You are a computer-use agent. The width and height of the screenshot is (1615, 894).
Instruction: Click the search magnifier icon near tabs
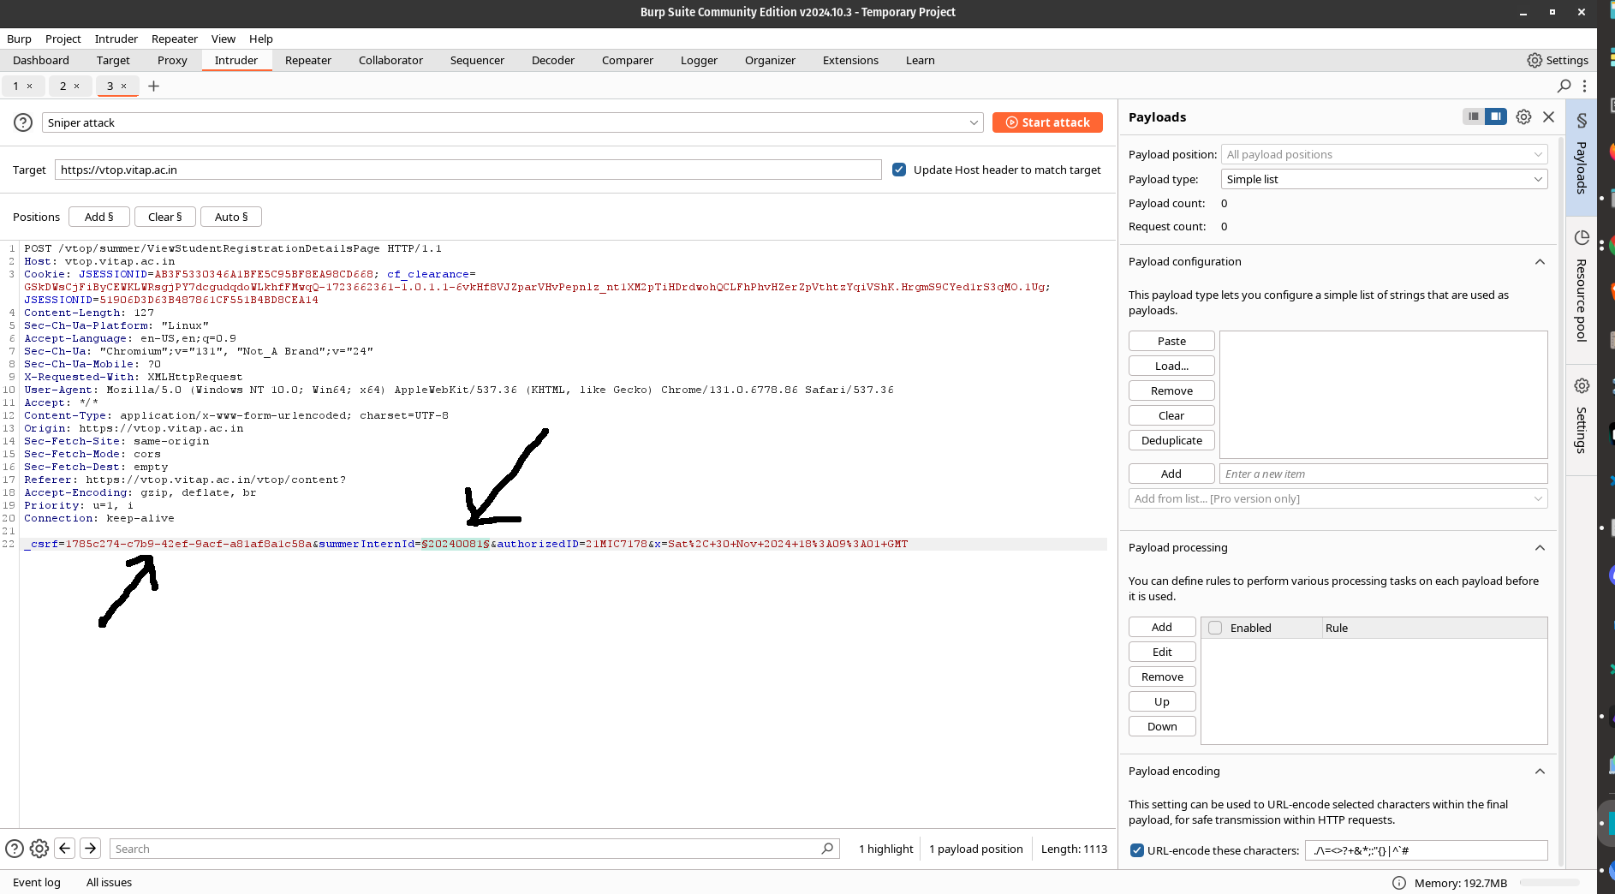pyautogui.click(x=1564, y=86)
